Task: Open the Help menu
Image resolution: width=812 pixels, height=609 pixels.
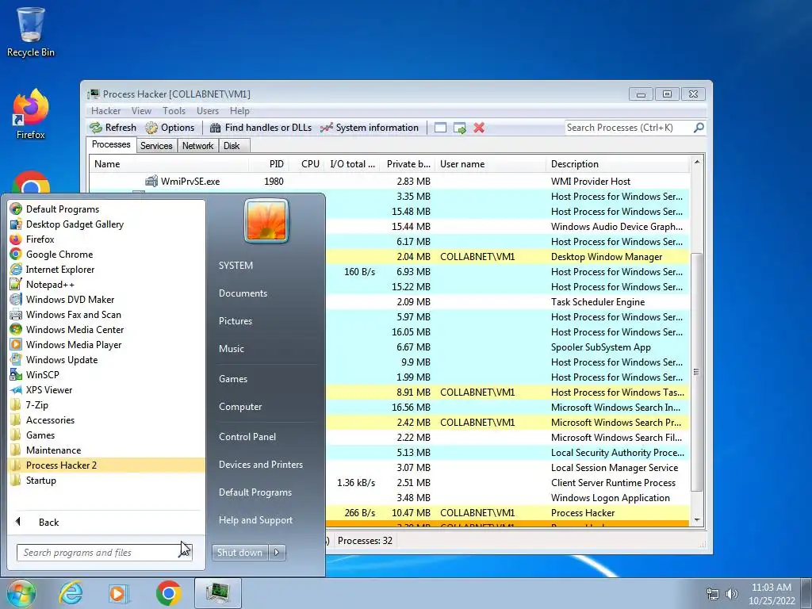Action: coord(239,111)
